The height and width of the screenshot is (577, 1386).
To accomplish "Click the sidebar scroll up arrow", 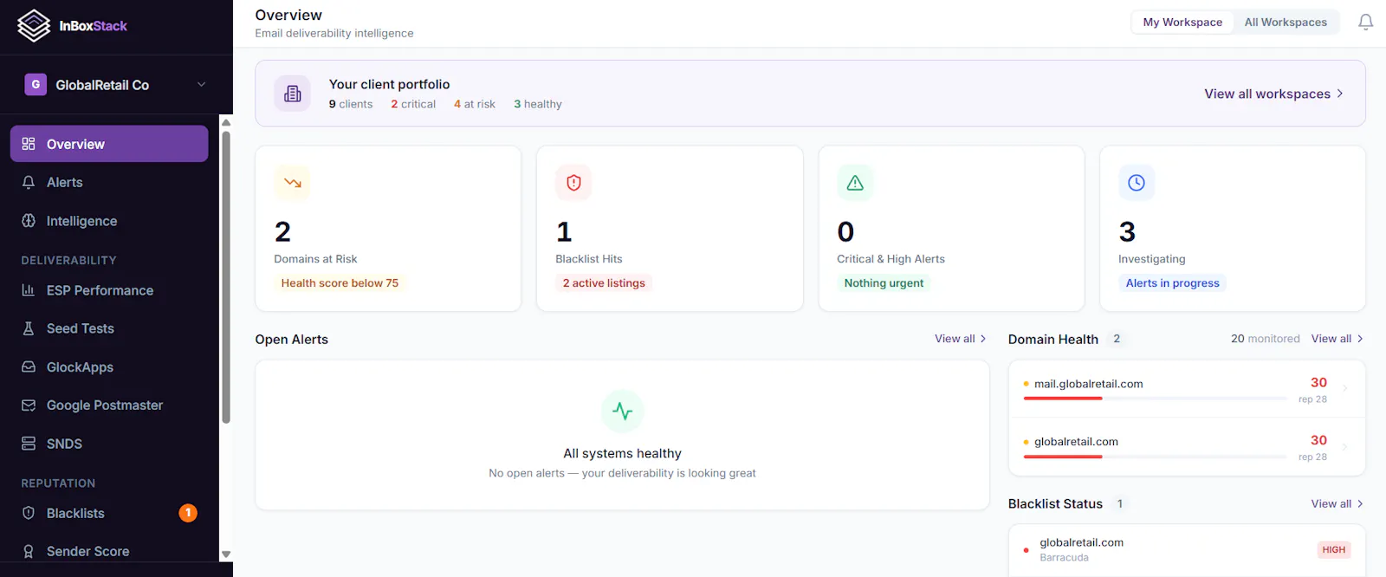I will tap(226, 122).
